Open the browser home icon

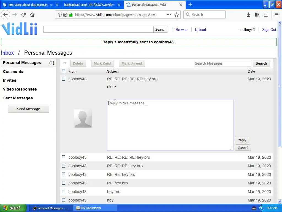[32, 15]
